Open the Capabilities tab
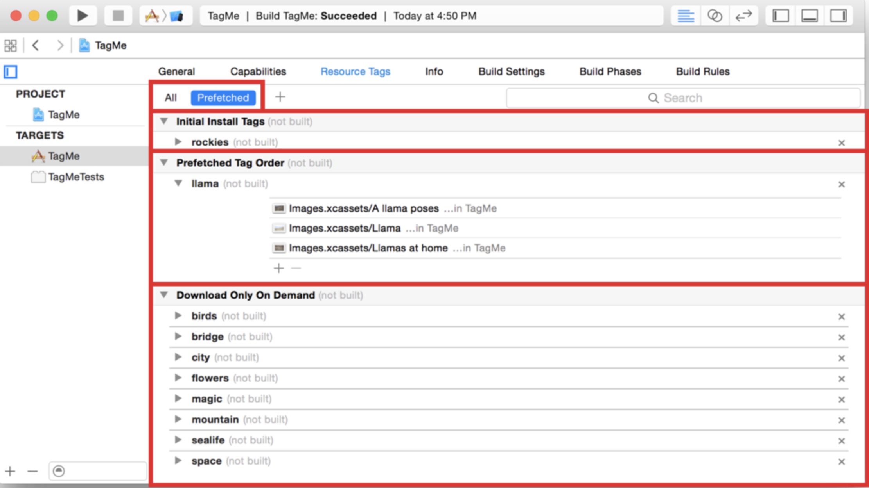 point(258,71)
